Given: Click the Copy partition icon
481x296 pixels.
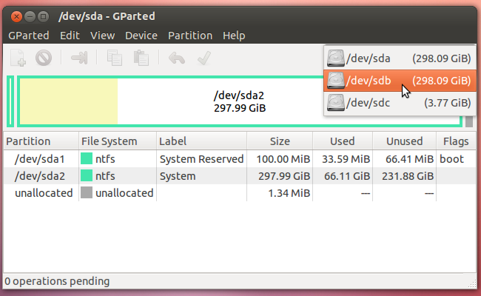Looking at the screenshot, I should (115, 58).
